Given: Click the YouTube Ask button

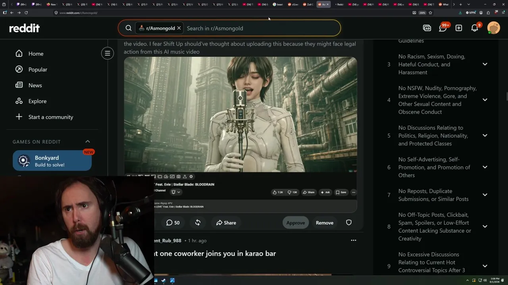Looking at the screenshot, I should click(x=325, y=192).
